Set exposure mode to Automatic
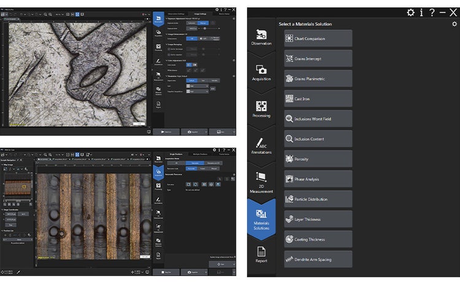This screenshot has height=284, width=460. point(191,23)
